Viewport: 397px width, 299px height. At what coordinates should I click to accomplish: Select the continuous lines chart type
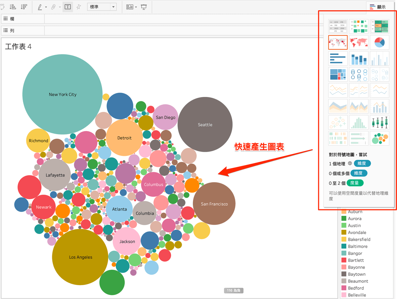(338, 90)
